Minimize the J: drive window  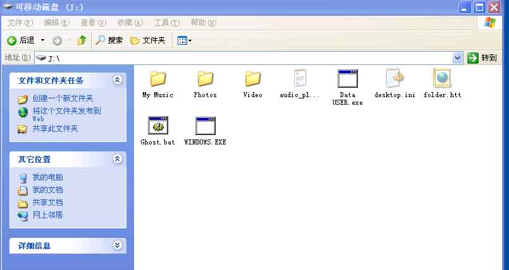[x=465, y=7]
